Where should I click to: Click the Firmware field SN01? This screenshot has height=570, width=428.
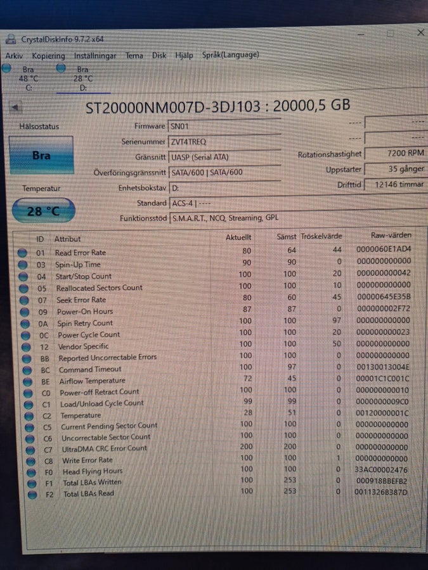[224, 126]
